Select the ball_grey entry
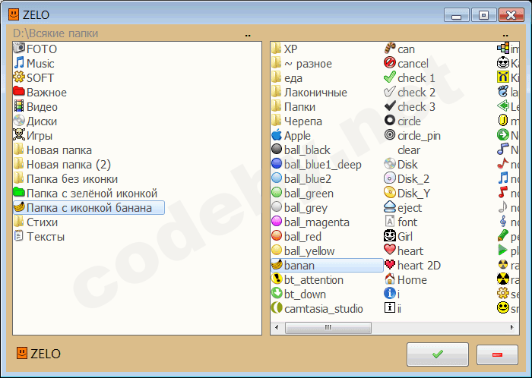 click(299, 208)
